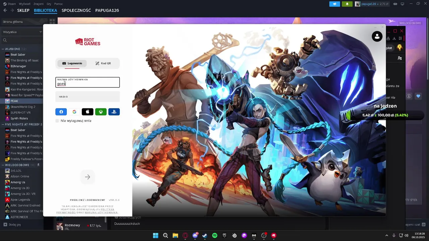This screenshot has height=241, width=429.
Task: Open 'Problem z logowaniem?' help link
Action: tap(87, 200)
